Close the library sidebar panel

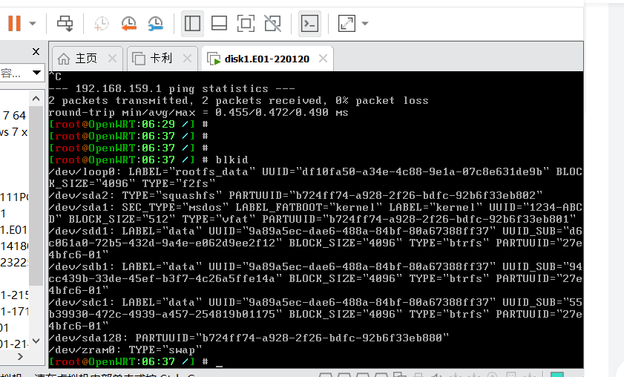(x=36, y=52)
